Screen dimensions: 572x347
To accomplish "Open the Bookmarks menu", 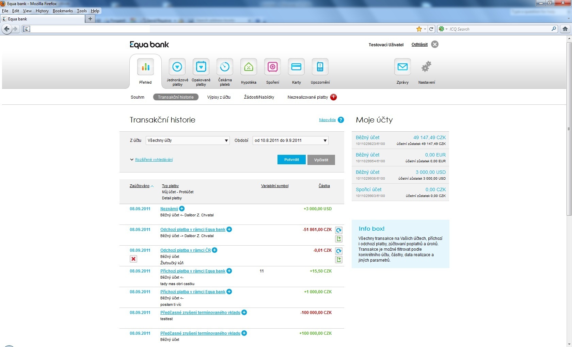I will pos(63,11).
